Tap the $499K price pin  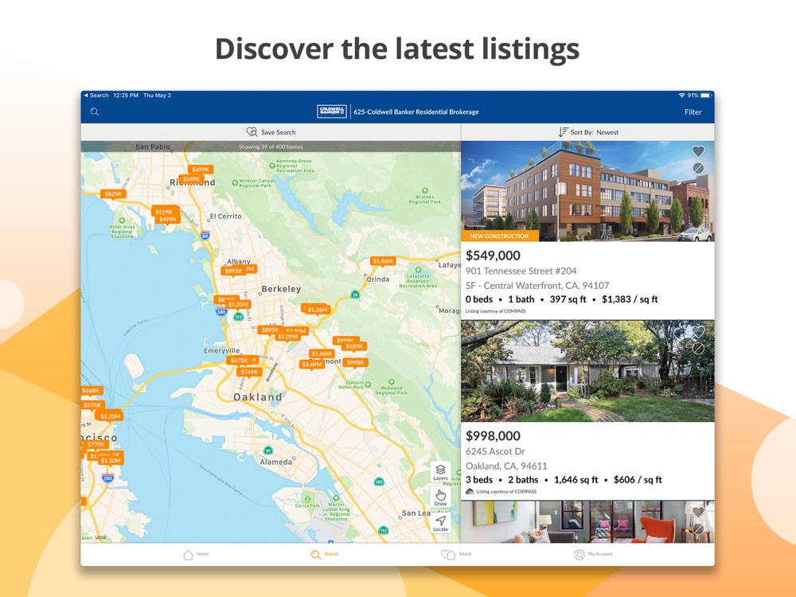coord(167,220)
